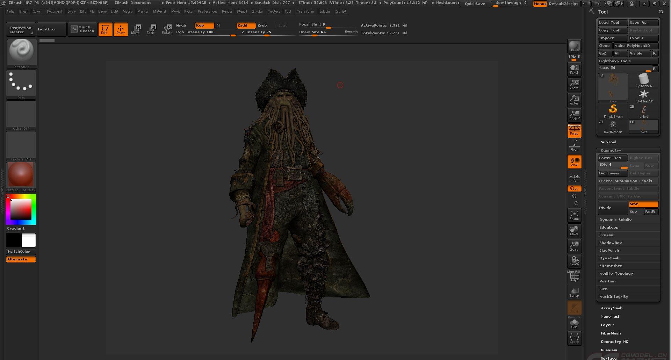Select the SimpleBrush tool thumbnail

613,111
